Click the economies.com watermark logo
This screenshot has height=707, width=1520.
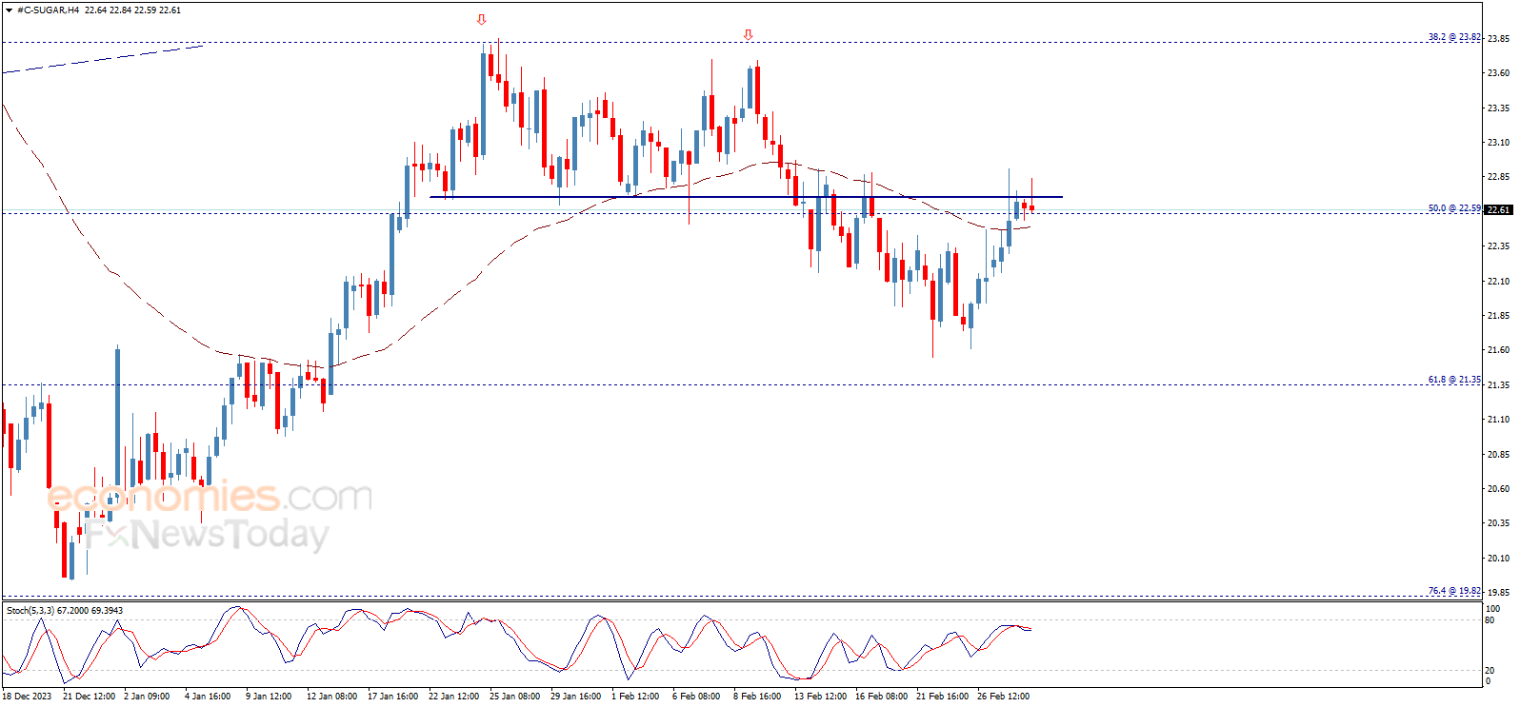point(210,497)
